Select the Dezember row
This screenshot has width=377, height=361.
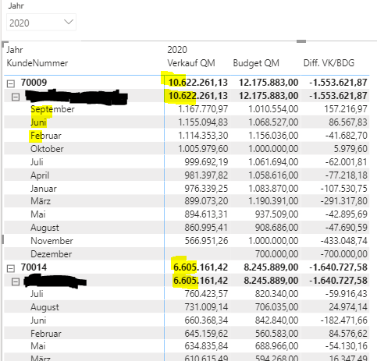[x=187, y=254]
